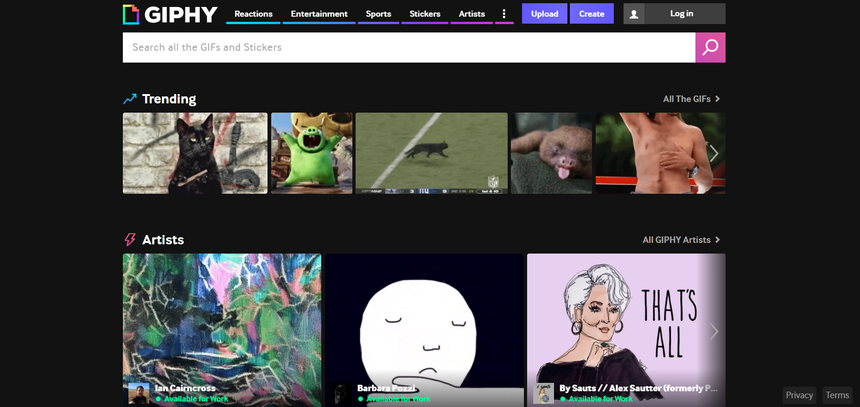
Task: Show next trending GIFs with right arrow
Action: tap(714, 153)
